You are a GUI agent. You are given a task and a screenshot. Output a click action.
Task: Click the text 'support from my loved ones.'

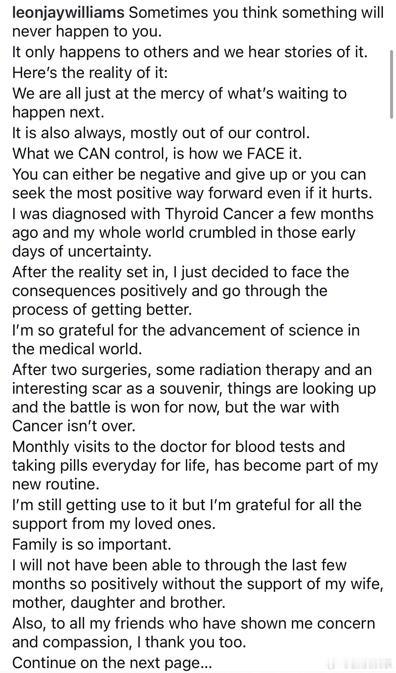[114, 523]
